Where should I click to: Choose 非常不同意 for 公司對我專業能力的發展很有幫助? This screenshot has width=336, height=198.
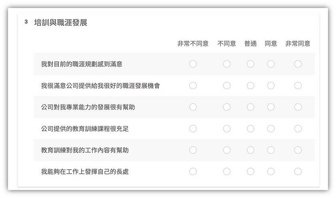[193, 107]
